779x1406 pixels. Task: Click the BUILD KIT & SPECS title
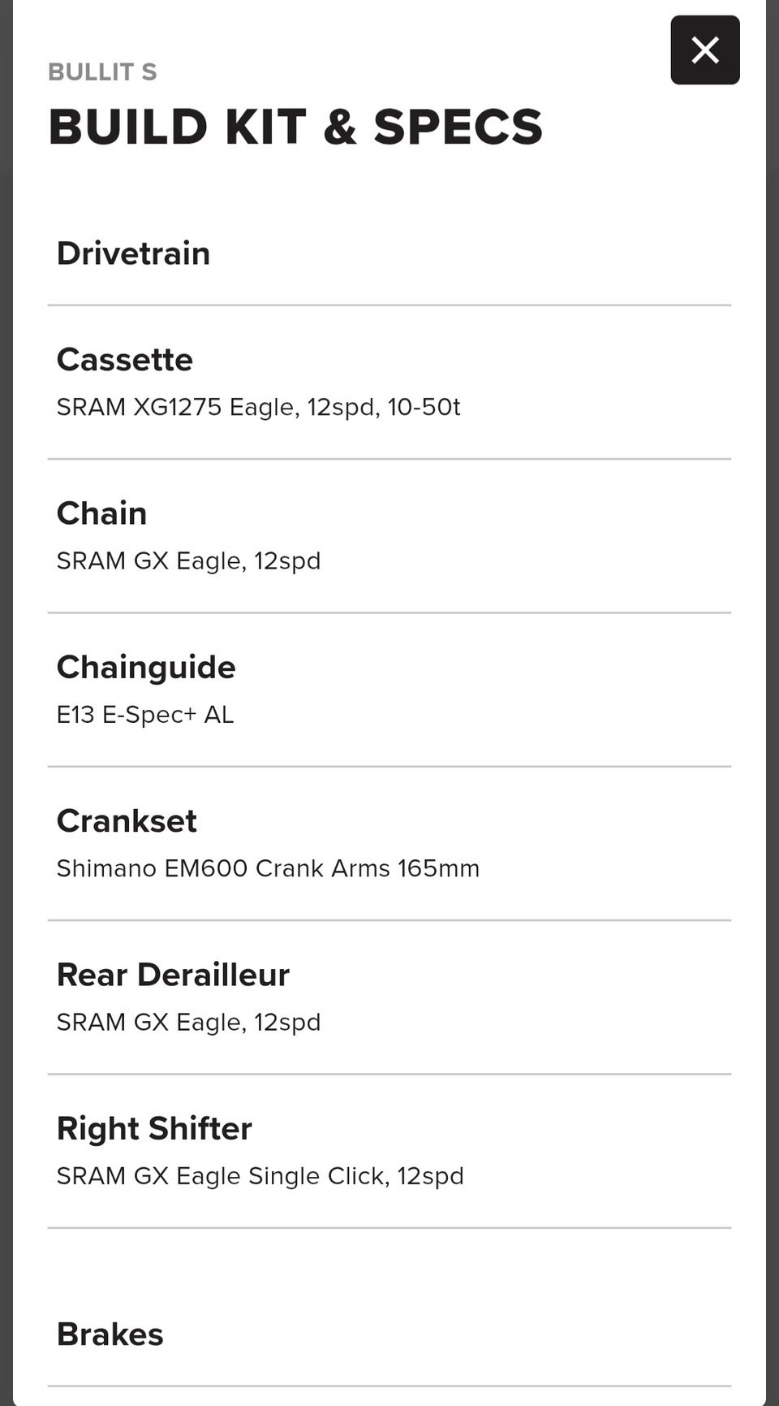tap(295, 127)
